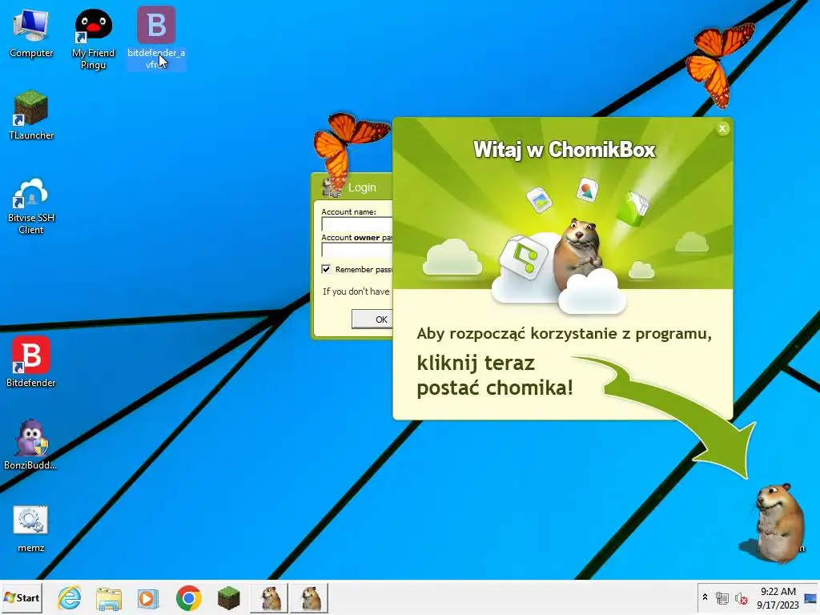Click the Minecraft block taskbar icon
Viewport: 820px width, 615px height.
tap(228, 598)
